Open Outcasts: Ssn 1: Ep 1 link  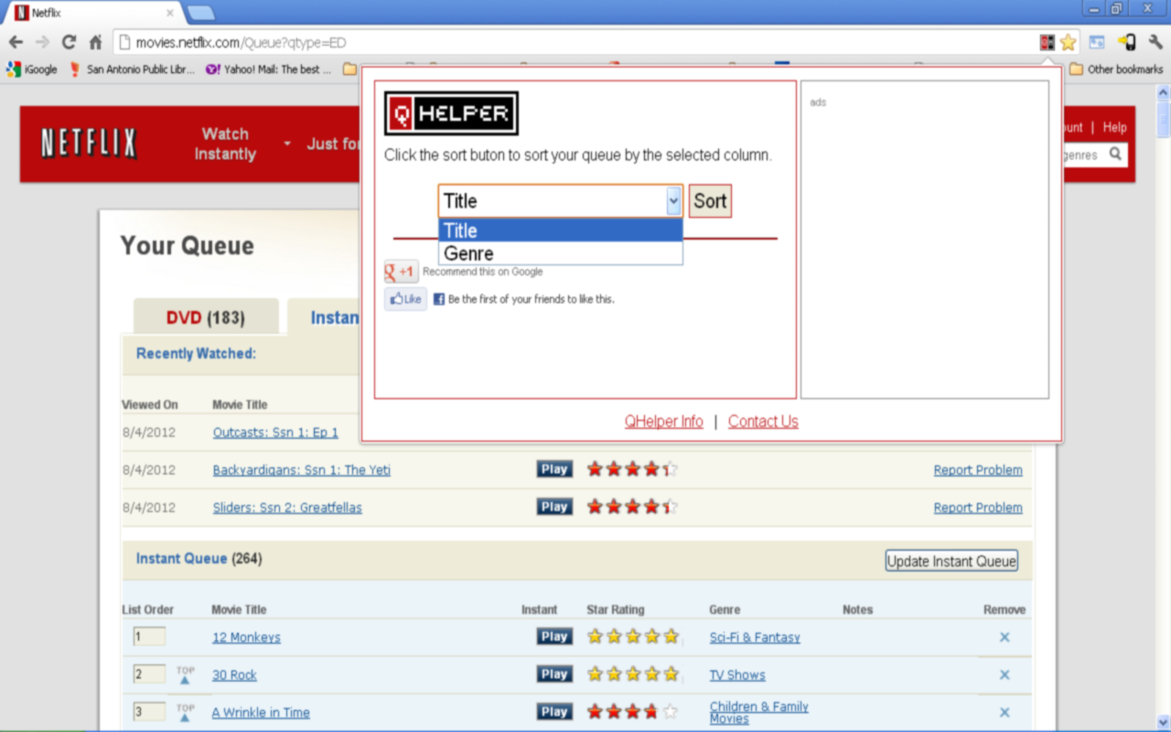point(275,432)
